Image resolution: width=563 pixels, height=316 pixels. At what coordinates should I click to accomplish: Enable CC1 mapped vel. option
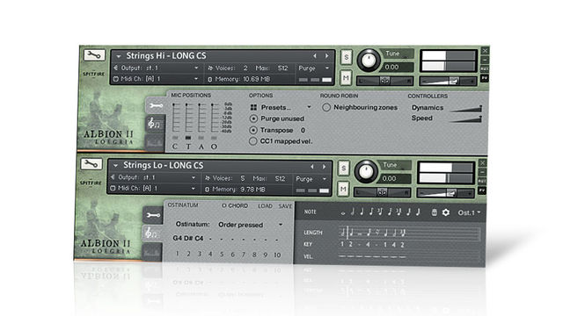point(252,141)
